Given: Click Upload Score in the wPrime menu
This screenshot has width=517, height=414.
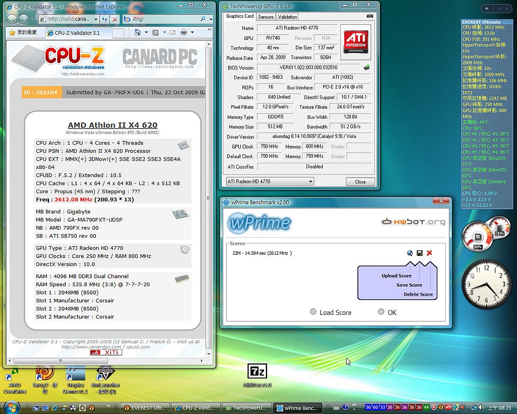Looking at the screenshot, I should pyautogui.click(x=396, y=275).
